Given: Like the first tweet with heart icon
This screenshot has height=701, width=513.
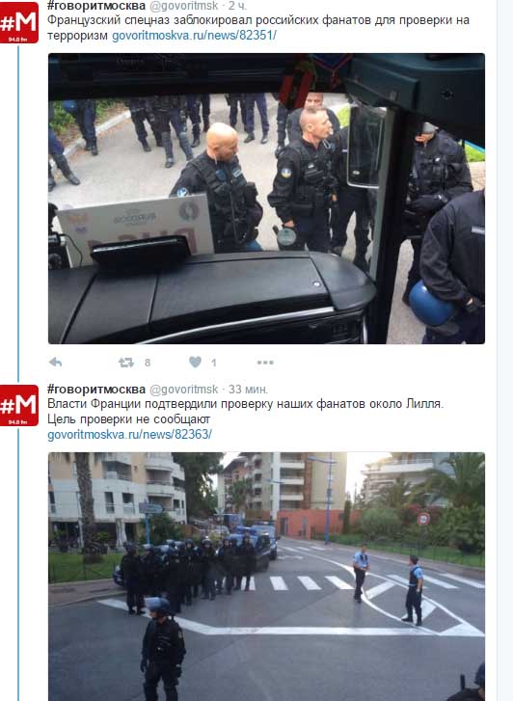Looking at the screenshot, I should pyautogui.click(x=196, y=362).
